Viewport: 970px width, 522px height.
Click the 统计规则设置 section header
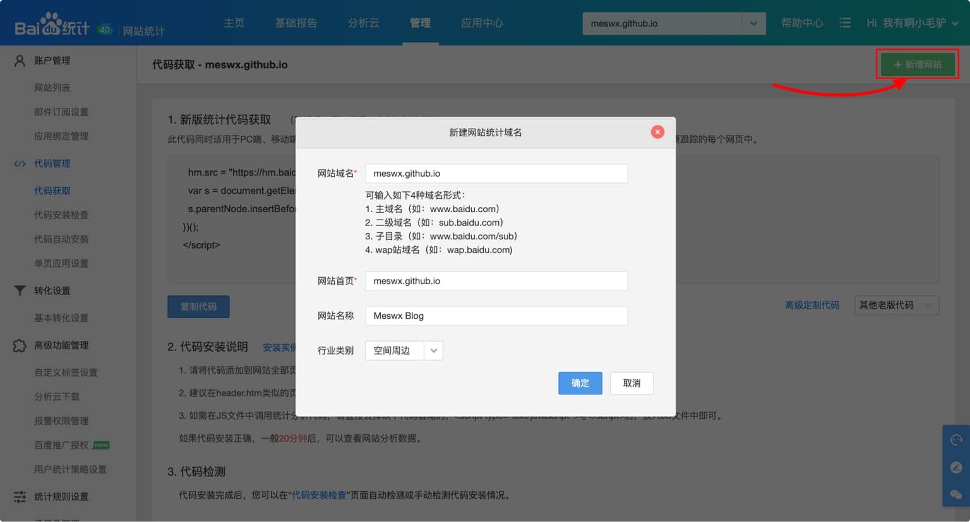[x=61, y=496]
